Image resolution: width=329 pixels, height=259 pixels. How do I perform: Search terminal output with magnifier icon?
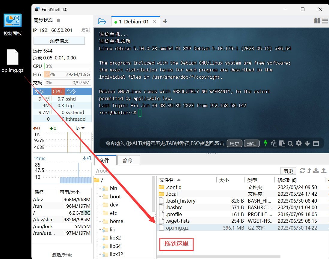(290, 143)
